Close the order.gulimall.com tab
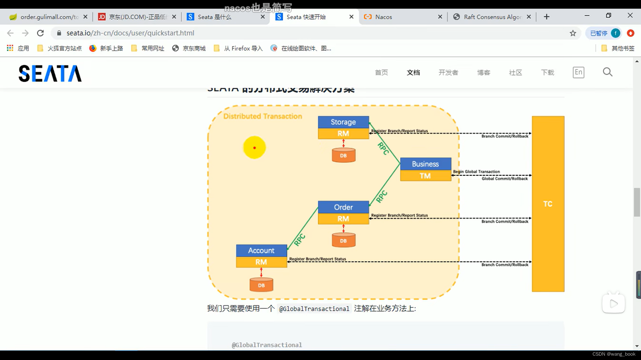The image size is (641, 360). coord(85,17)
